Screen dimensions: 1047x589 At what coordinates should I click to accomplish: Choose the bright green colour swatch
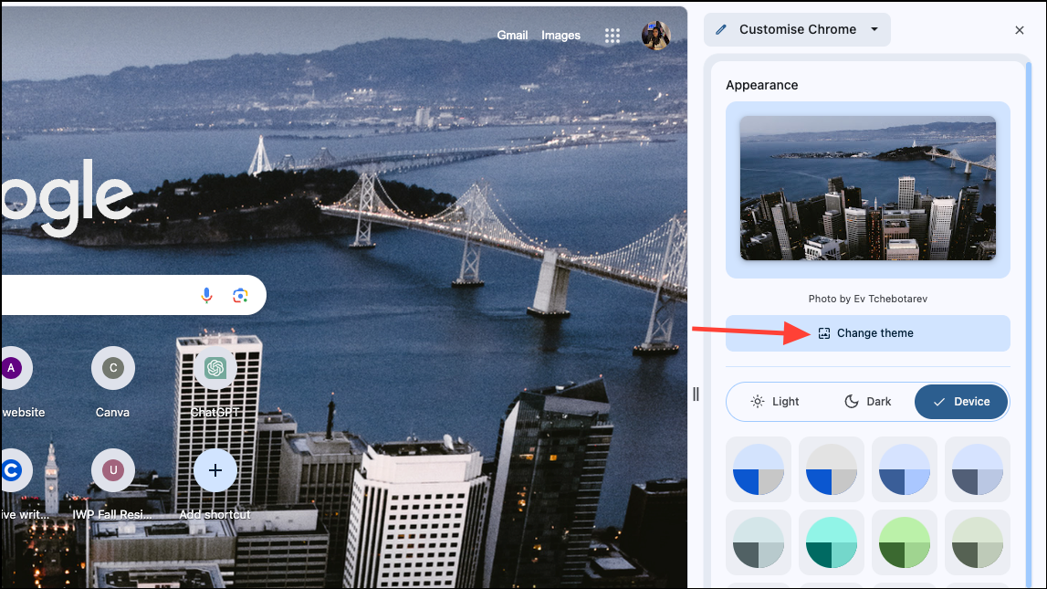[905, 543]
